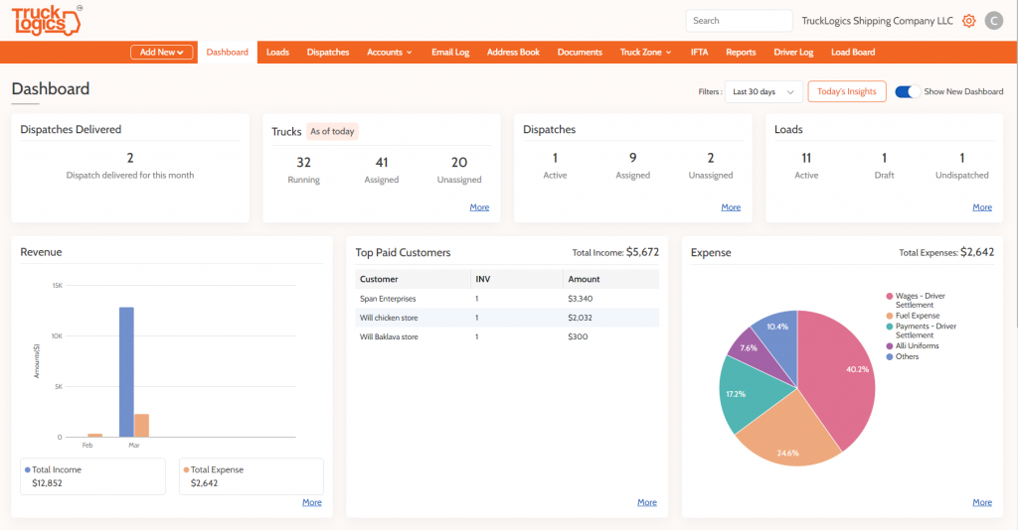Click More link in Expense card

click(981, 502)
